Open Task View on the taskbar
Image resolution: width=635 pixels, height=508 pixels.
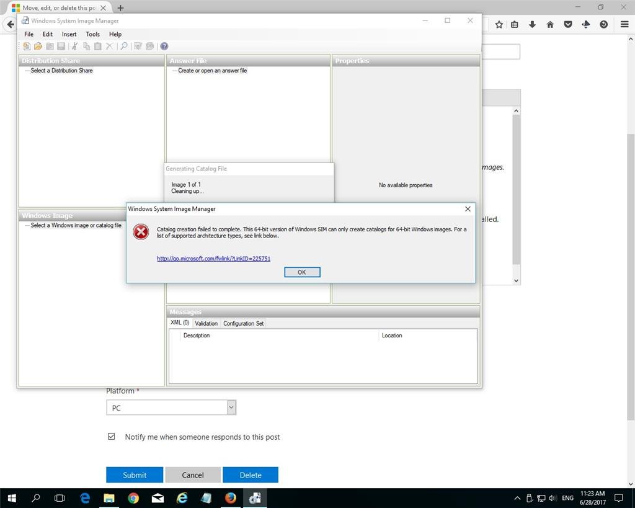(60, 498)
